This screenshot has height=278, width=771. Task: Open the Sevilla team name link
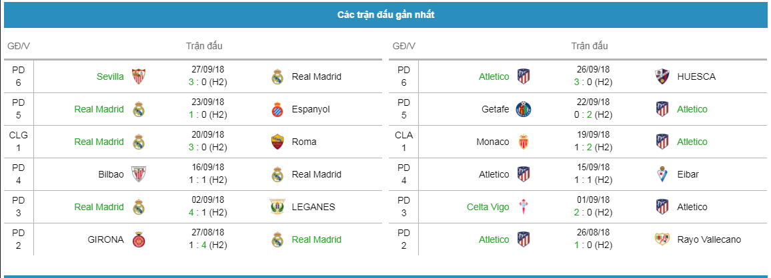click(x=110, y=76)
